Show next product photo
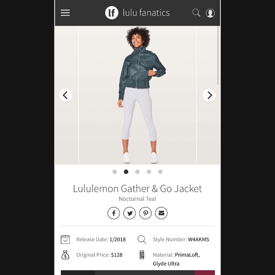 click(x=209, y=95)
